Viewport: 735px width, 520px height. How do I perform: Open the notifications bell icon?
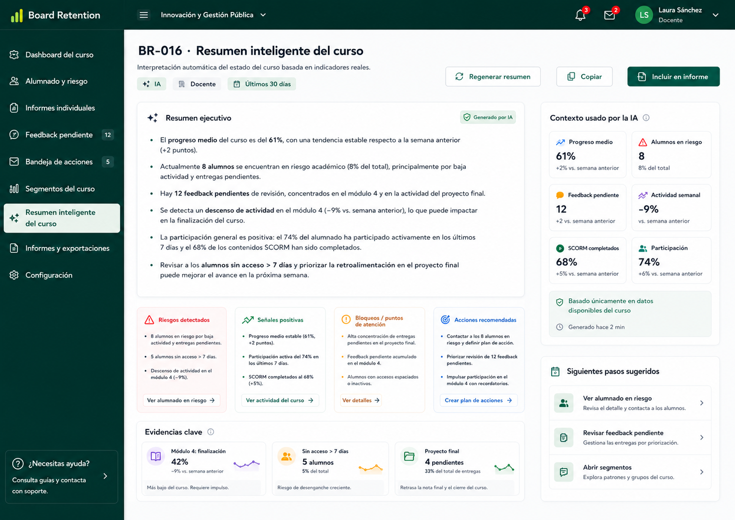[x=580, y=15]
